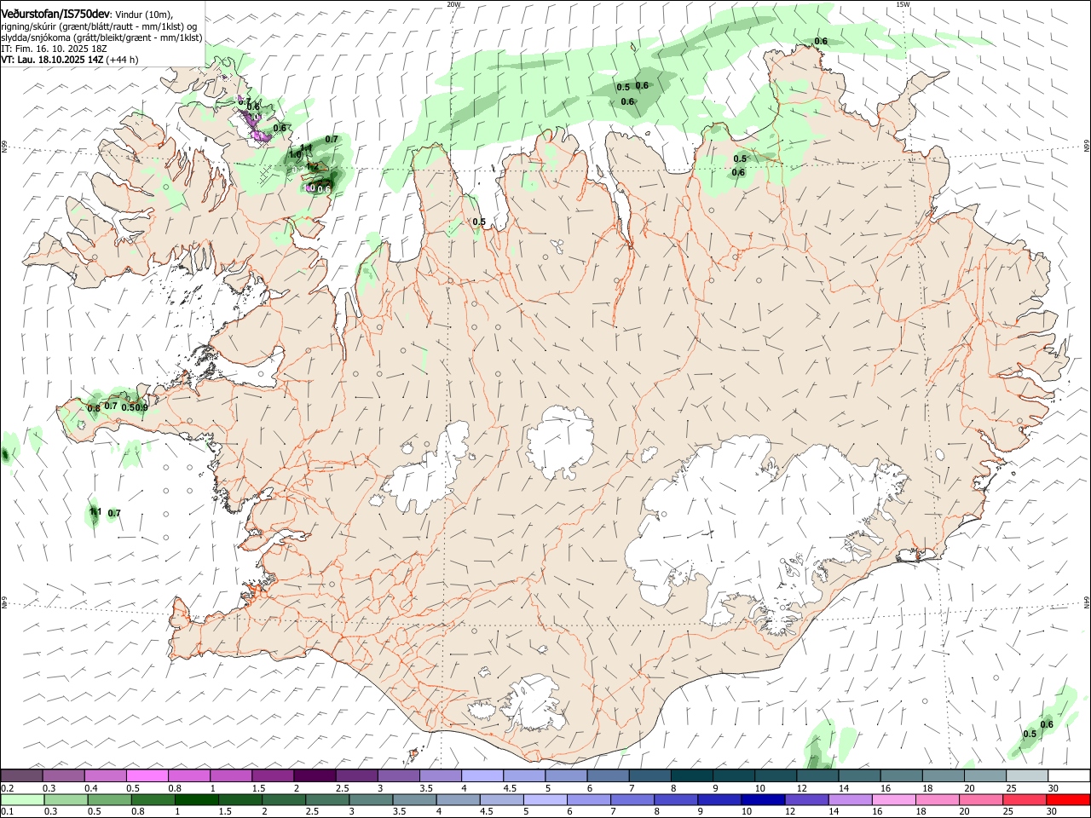Pick the 0.3–0.5 light green swatch, bottom legend row
1091x818 pixels.
point(66,799)
